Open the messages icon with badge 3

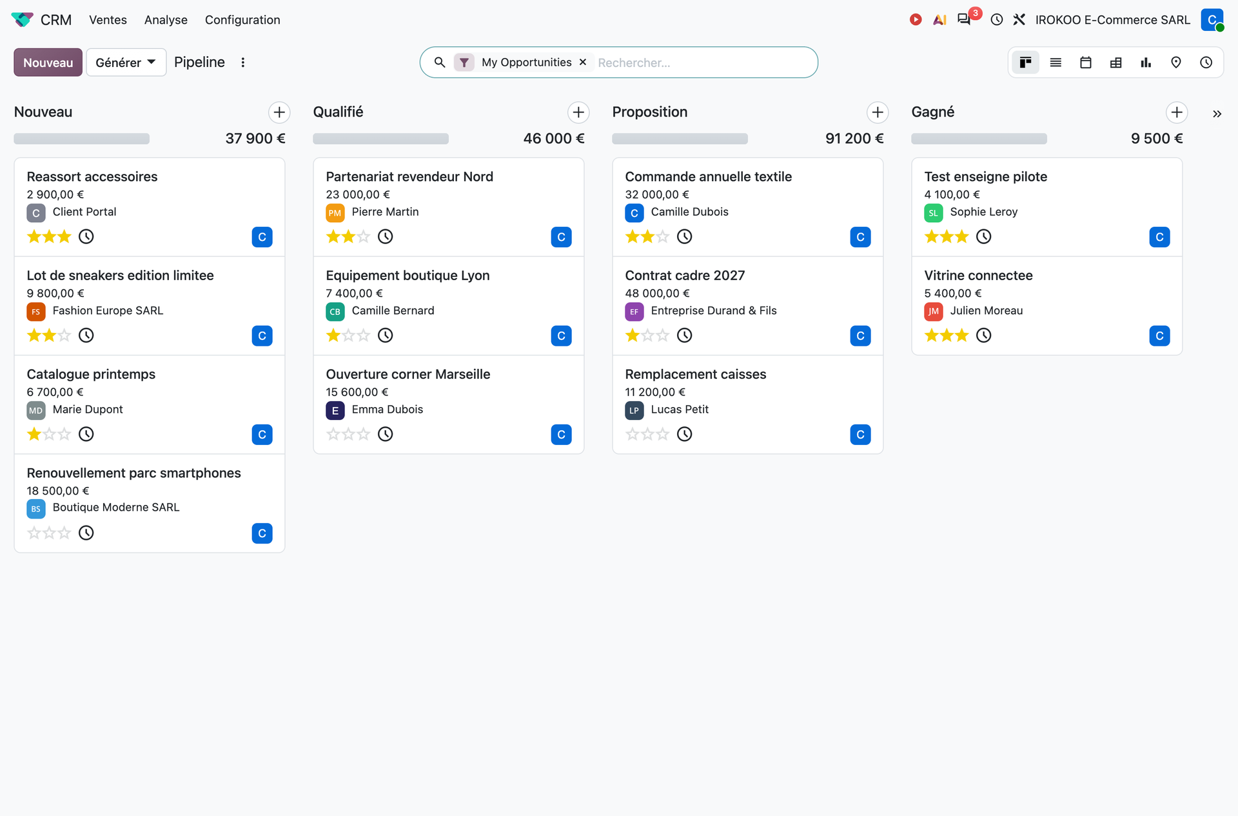pos(965,19)
